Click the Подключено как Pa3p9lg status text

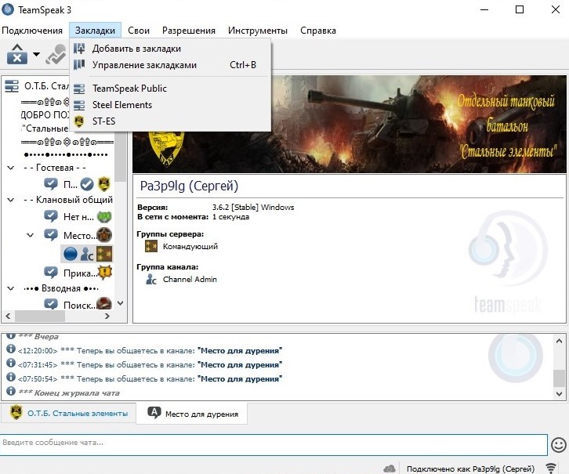[470, 469]
